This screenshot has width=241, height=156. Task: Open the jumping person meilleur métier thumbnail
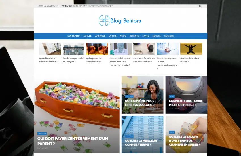click(191, 49)
